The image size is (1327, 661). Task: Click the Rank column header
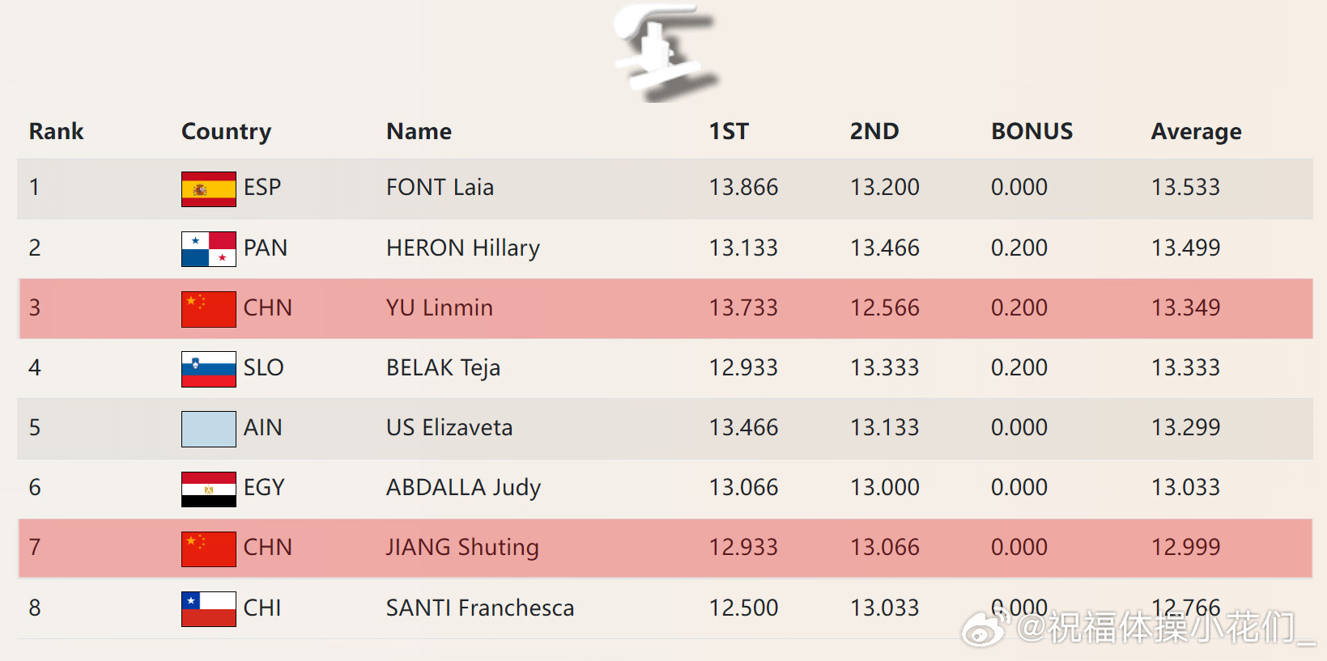point(56,131)
